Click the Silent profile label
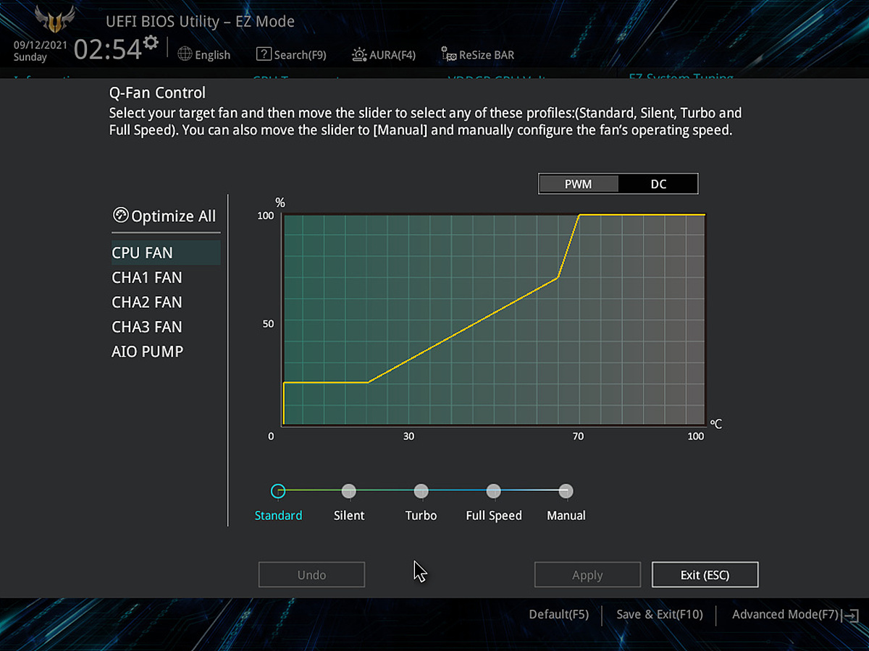 349,516
